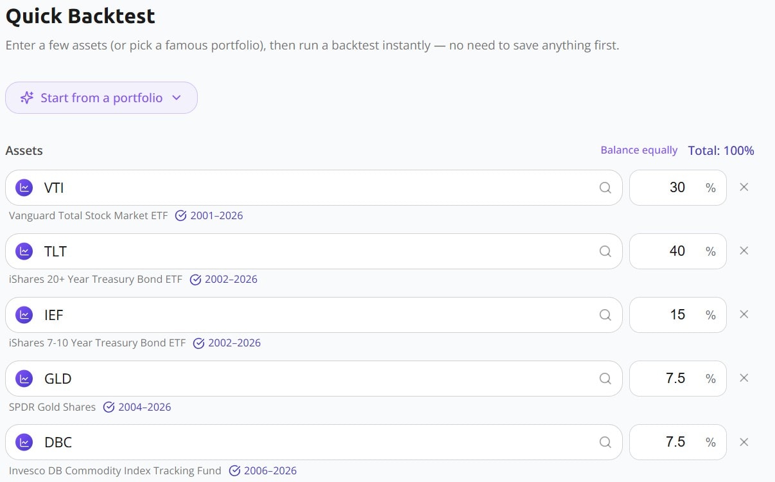Remove the GLD asset row
Screen dimensions: 775x482
point(744,378)
